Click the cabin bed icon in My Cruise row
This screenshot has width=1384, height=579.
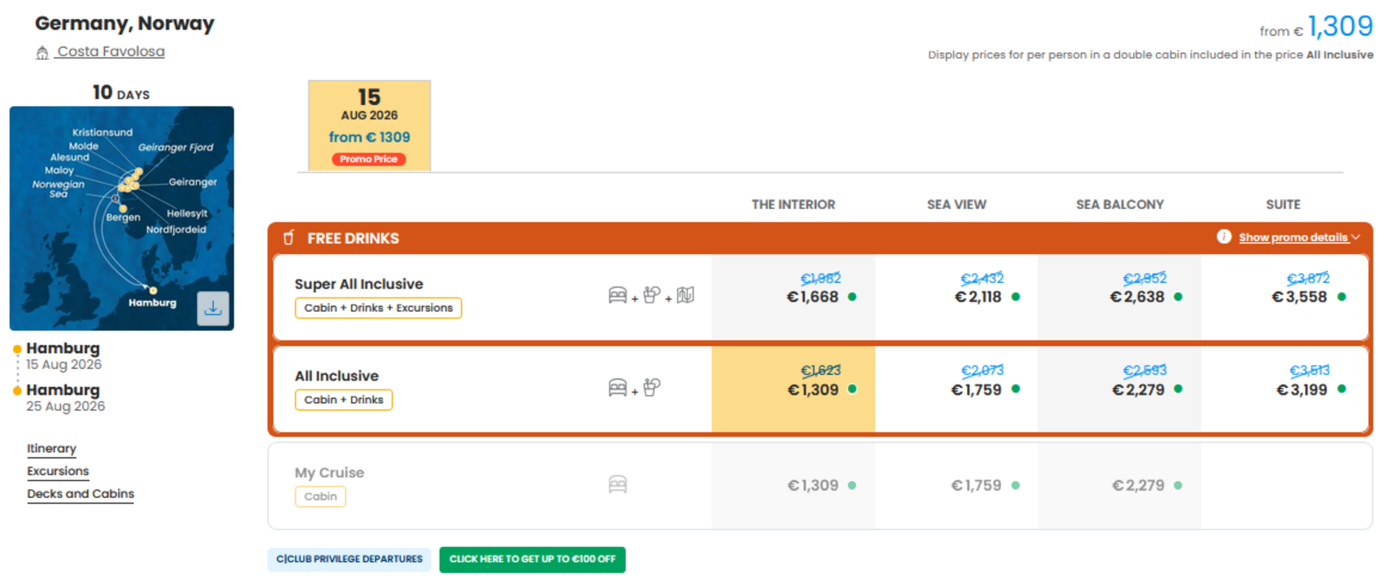point(617,484)
